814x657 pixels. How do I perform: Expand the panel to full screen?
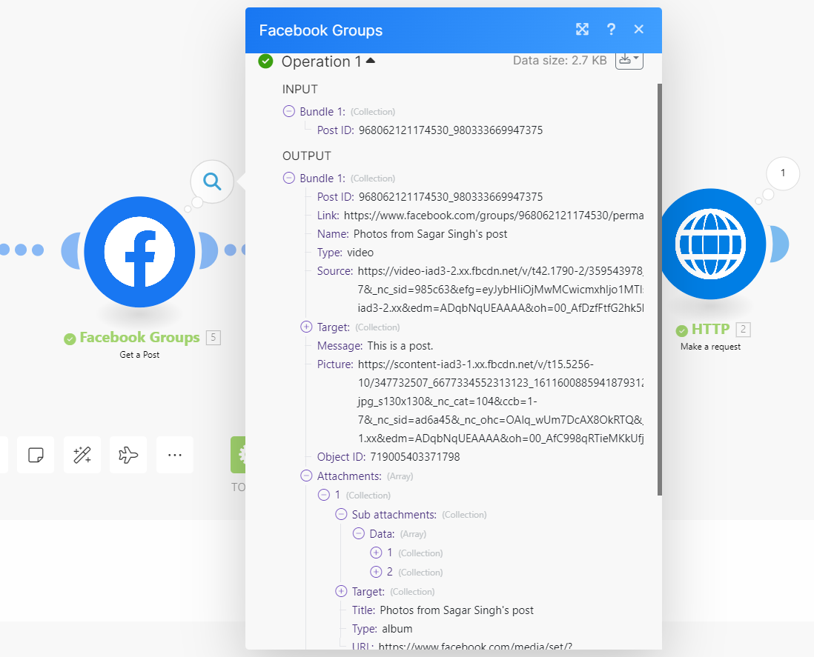pos(582,30)
